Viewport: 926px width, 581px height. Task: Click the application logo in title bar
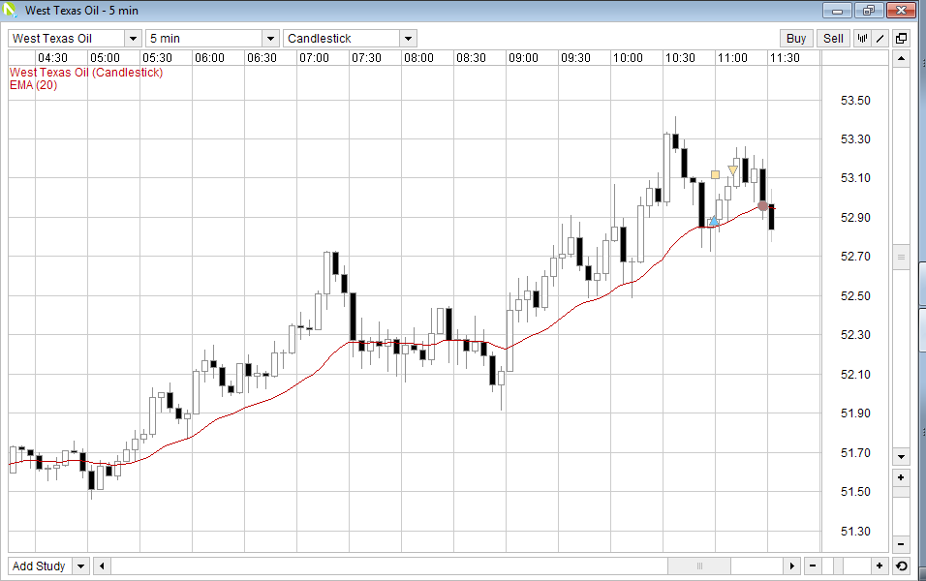coord(10,10)
